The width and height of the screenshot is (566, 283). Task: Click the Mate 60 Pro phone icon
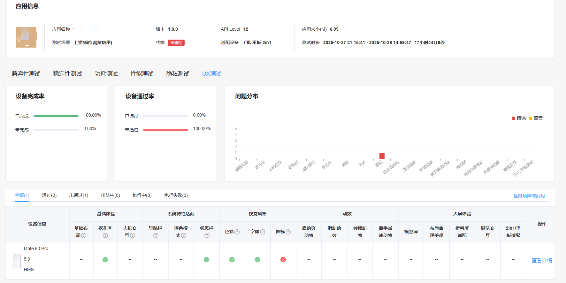click(x=17, y=261)
